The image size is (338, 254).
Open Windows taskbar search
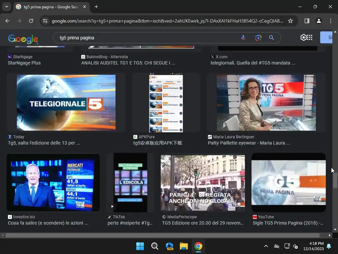click(x=154, y=246)
